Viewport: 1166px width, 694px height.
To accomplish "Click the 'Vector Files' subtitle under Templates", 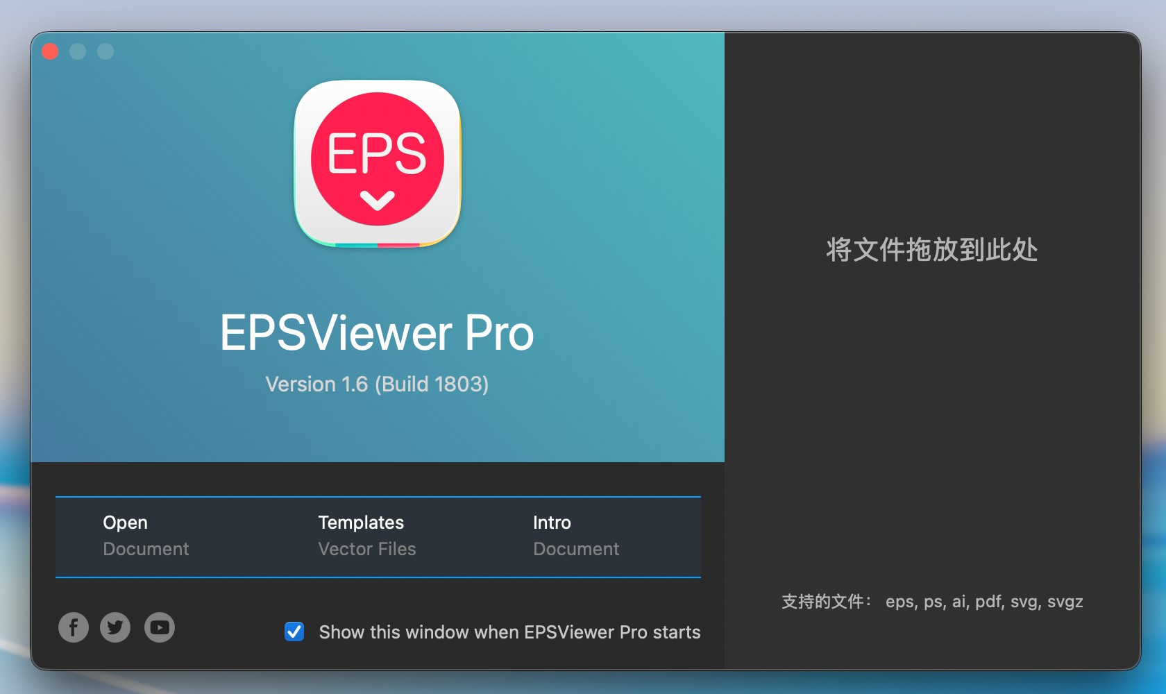I will coord(367,549).
